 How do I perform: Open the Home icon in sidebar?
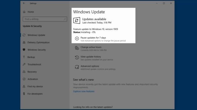(24, 12)
